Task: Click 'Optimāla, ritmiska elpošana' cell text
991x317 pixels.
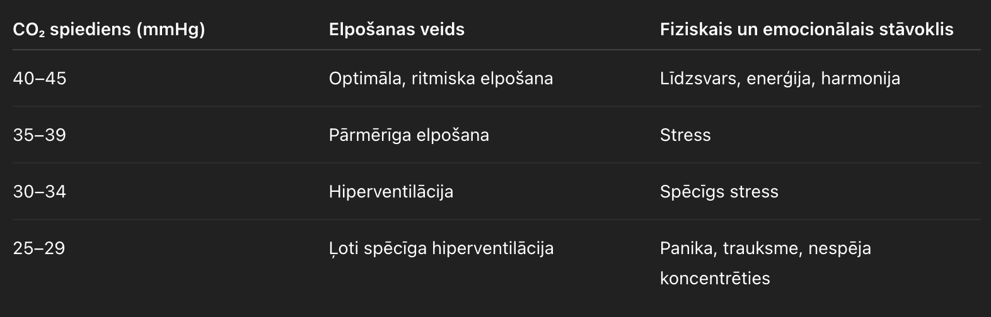Action: pos(441,79)
